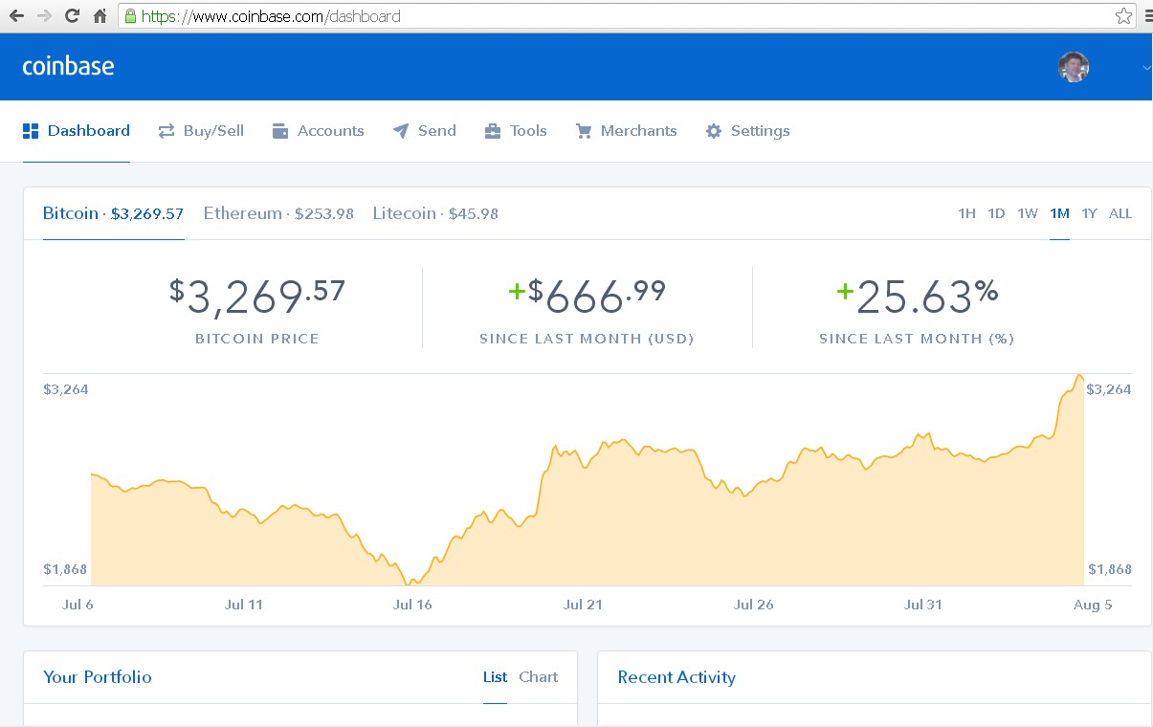Click the Merchants shopping cart icon
The height and width of the screenshot is (727, 1153).
(x=584, y=131)
